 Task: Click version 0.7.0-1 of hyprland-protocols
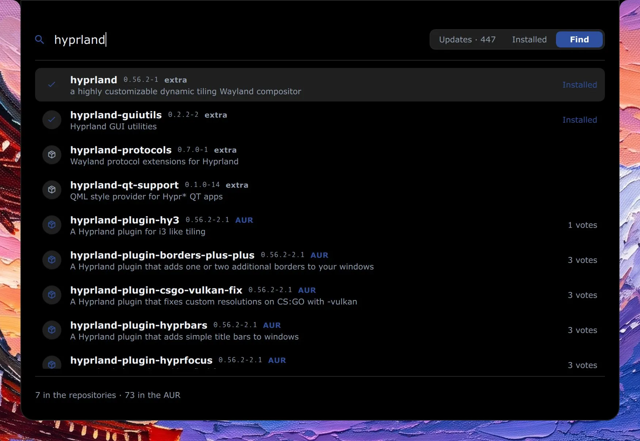193,150
